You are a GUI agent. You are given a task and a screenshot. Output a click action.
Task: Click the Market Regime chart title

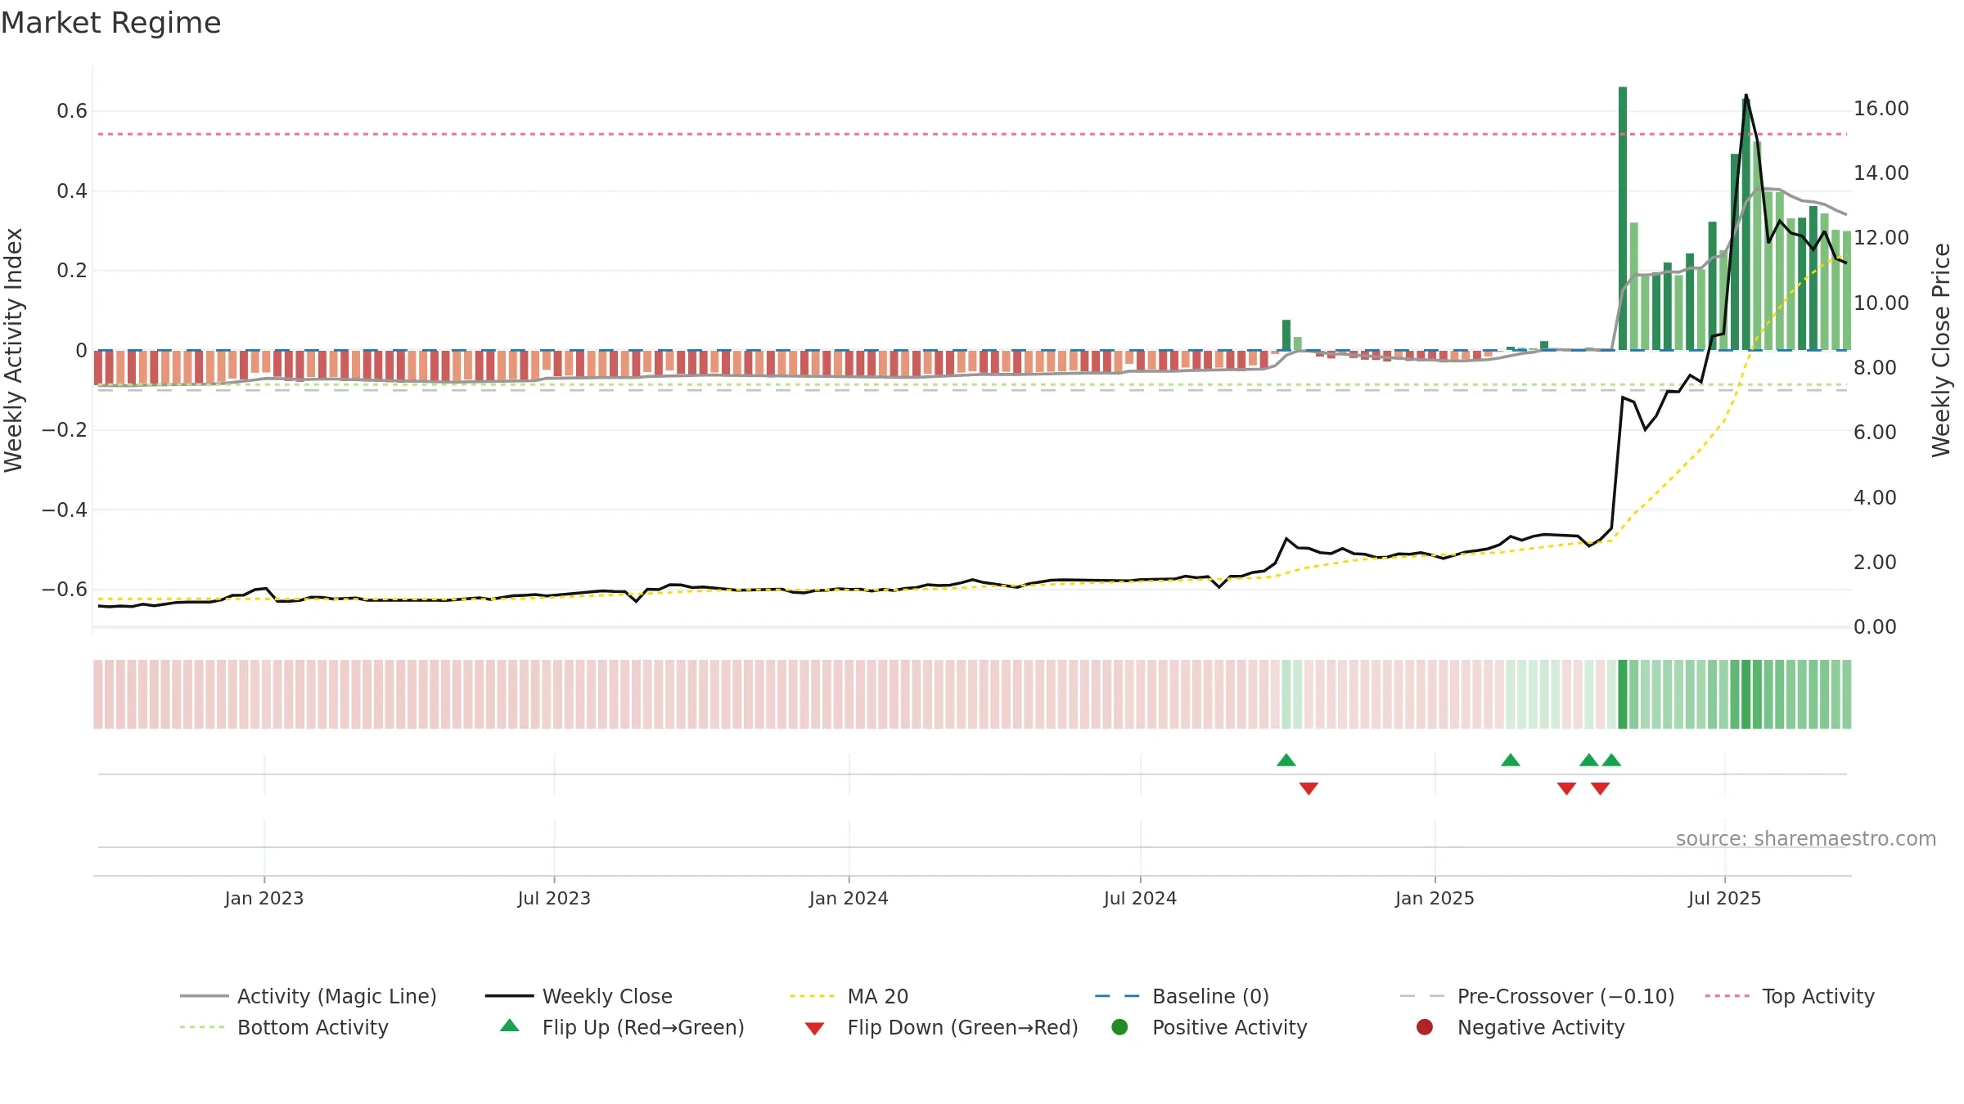[x=110, y=23]
